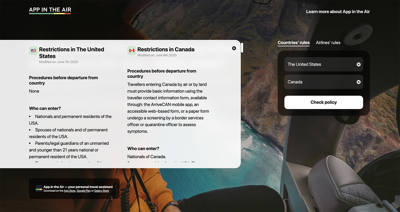
Task: Click 'Spouses of nationals' bullet text
Action: (x=68, y=133)
